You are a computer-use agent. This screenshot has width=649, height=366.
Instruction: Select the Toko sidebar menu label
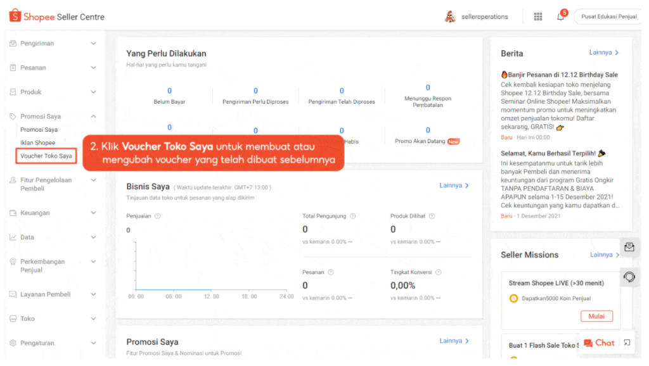point(27,319)
